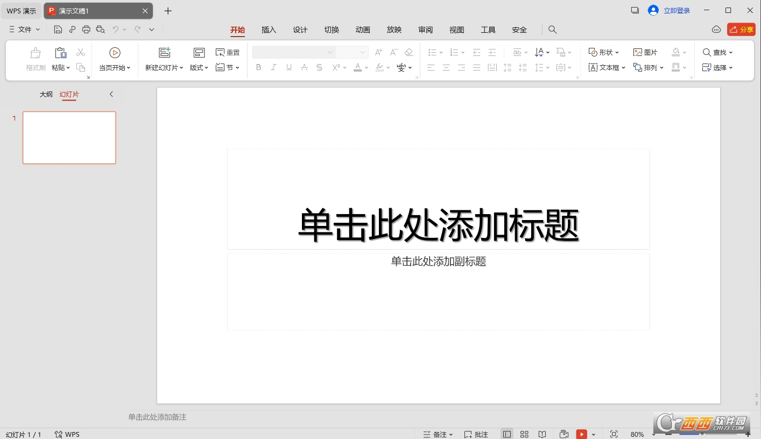
Task: Open 查找 find button
Action: click(718, 52)
